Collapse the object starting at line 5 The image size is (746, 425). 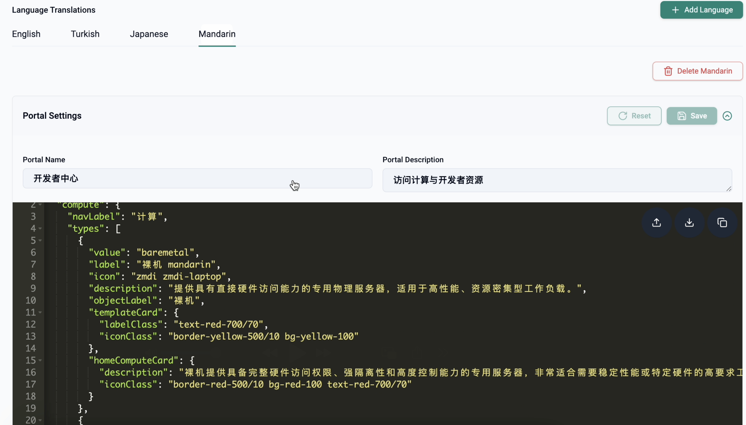[40, 241]
